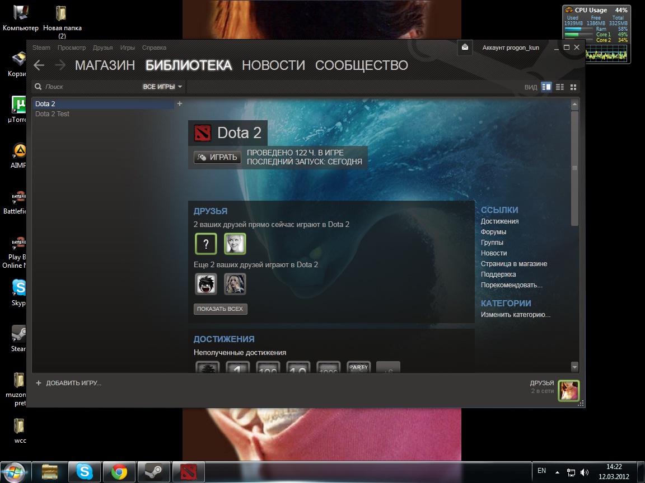
Task: Go to the СООБЩЕСТВО tab
Action: point(362,65)
